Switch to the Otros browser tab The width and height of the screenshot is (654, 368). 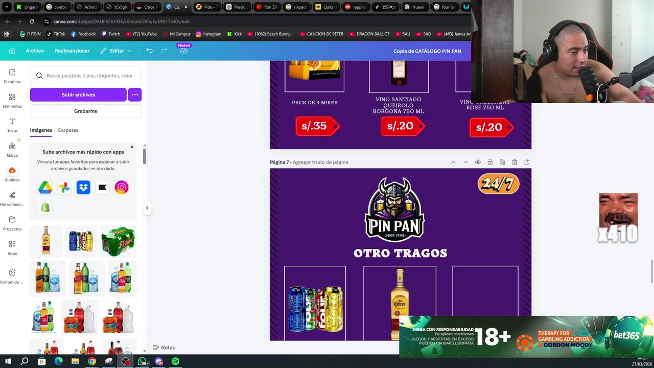pyautogui.click(x=147, y=7)
